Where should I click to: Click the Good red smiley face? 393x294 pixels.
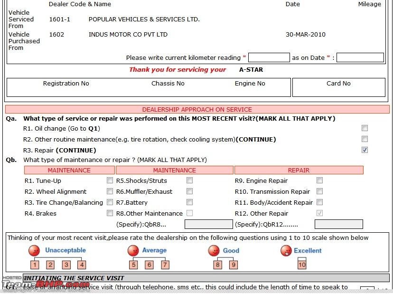tap(214, 251)
